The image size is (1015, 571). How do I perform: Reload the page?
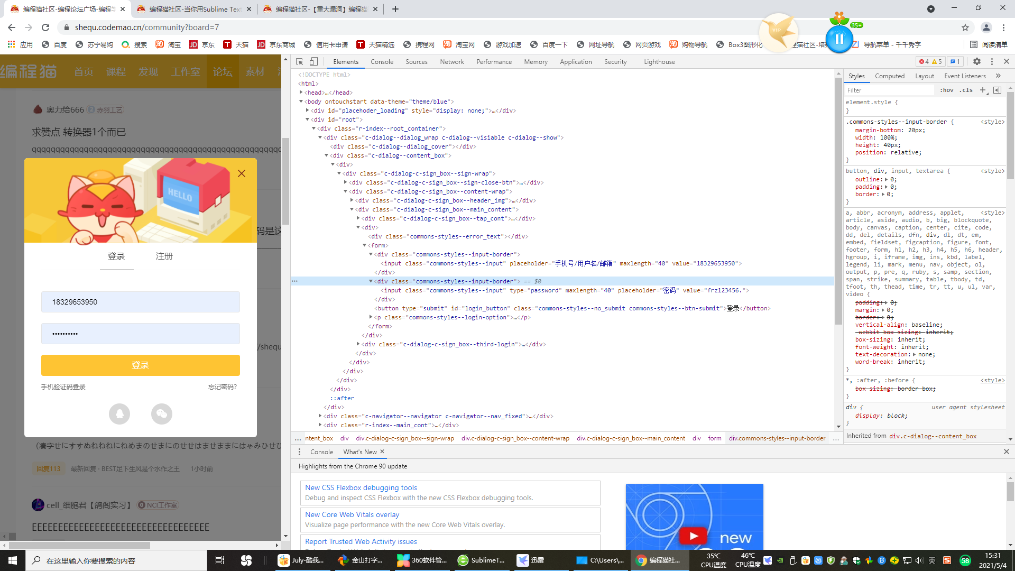pyautogui.click(x=45, y=27)
